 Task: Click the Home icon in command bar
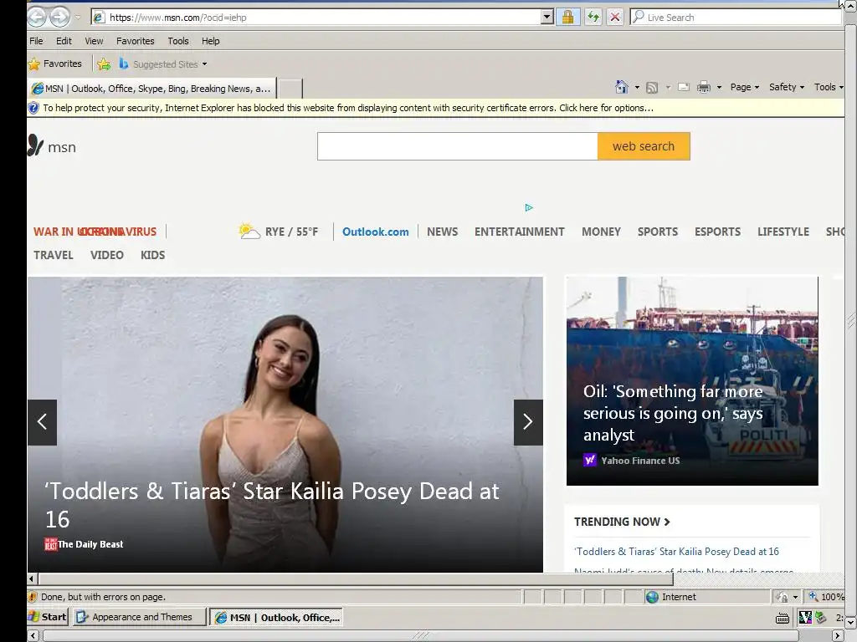[622, 87]
